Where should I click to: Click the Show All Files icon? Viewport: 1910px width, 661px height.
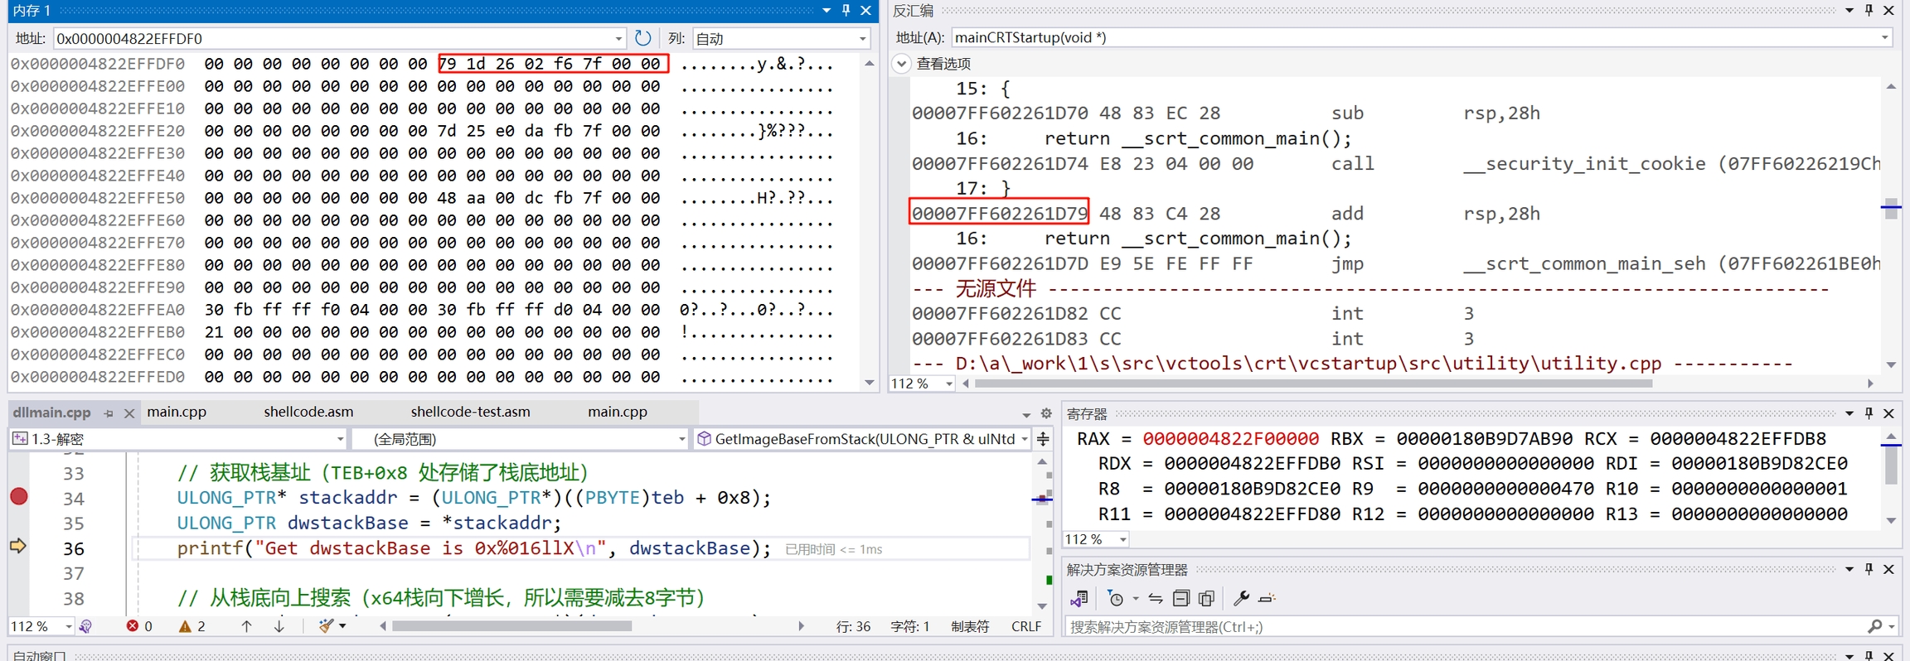click(1206, 598)
